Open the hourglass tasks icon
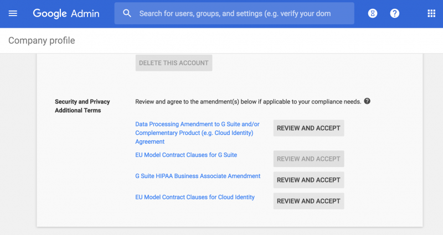The width and height of the screenshot is (443, 235). (x=372, y=13)
